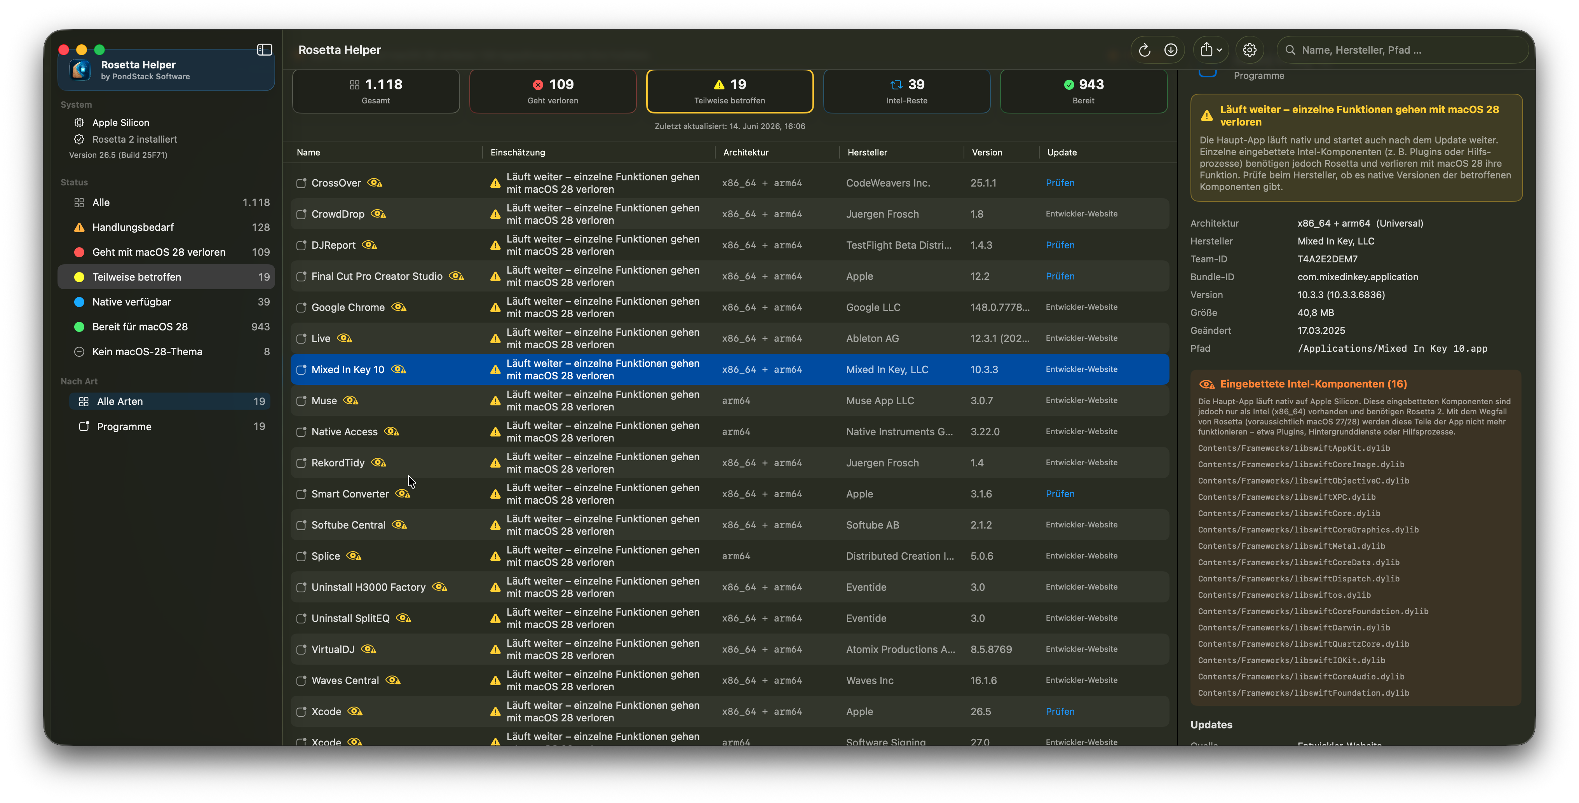Click Eingebettete Intel-Komponenten (16) header icon
The width and height of the screenshot is (1579, 803).
[x=1206, y=384]
